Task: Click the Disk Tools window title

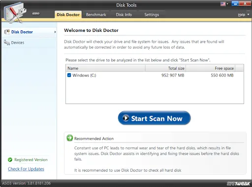Action: (x=126, y=5)
